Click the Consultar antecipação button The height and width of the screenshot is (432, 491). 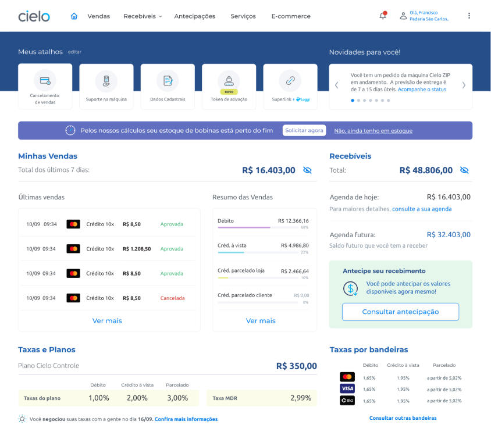400,312
